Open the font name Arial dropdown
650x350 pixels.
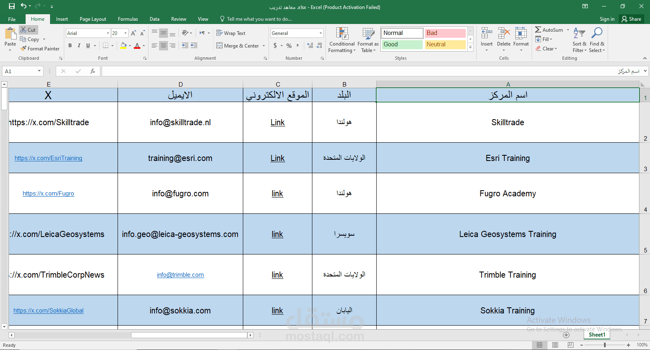click(108, 33)
